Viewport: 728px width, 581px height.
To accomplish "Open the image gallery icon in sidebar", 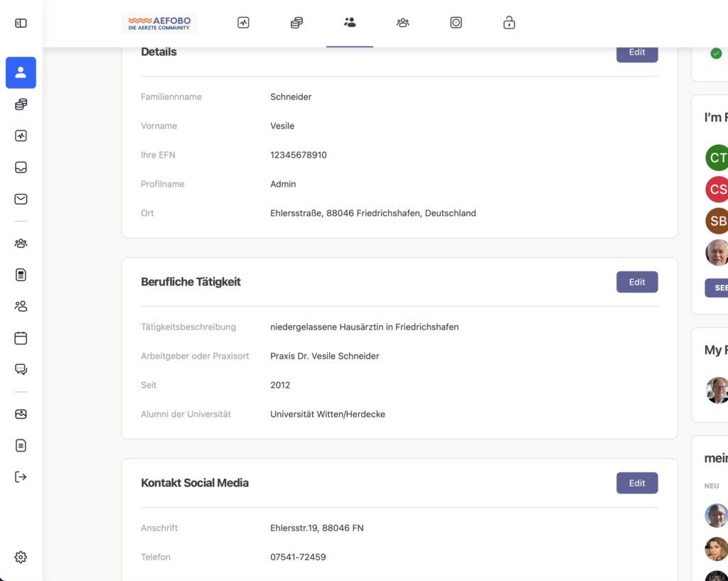I will 21,414.
